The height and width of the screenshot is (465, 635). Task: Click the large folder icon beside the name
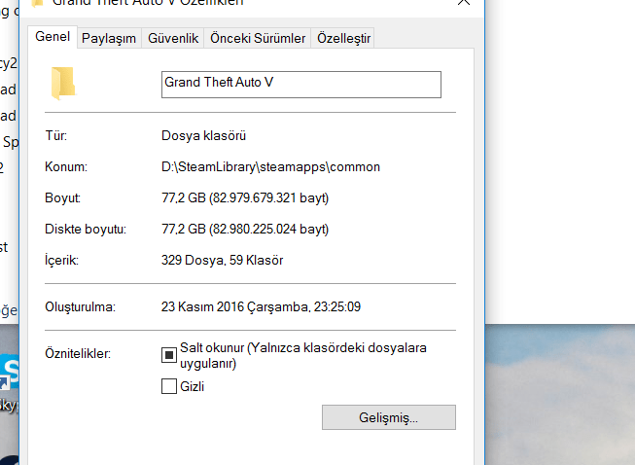[63, 84]
